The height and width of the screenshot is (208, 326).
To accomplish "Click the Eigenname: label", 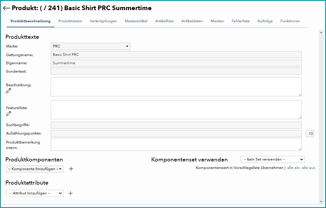I will [x=17, y=63].
